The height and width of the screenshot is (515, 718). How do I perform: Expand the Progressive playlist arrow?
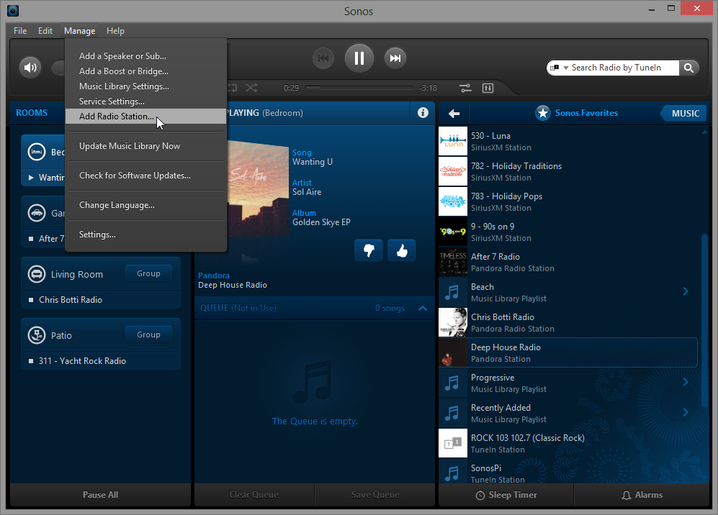(686, 382)
